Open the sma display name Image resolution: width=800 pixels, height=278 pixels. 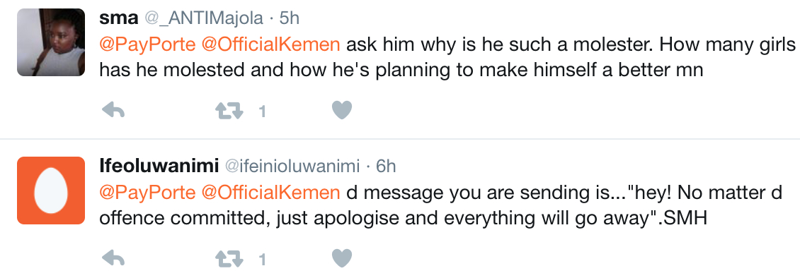[x=119, y=19]
